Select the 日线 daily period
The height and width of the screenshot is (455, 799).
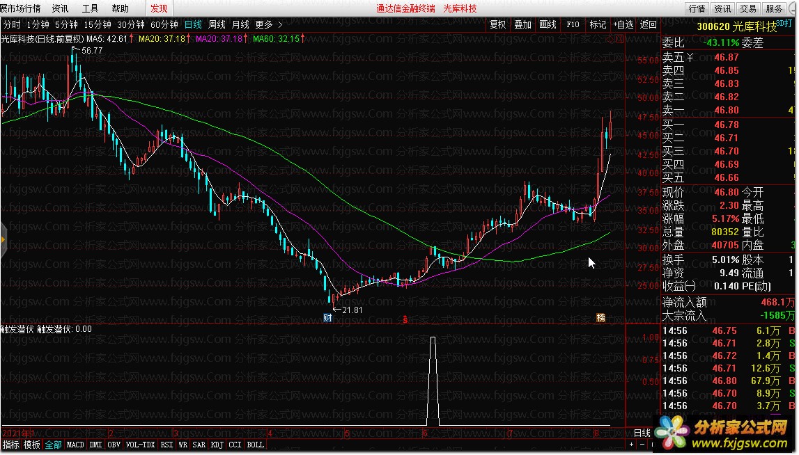click(193, 24)
